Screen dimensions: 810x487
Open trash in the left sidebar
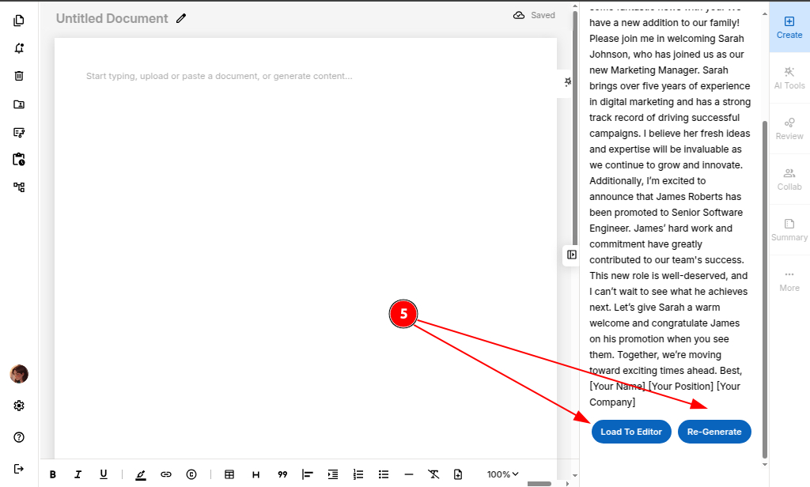(19, 76)
